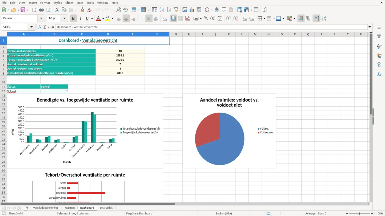385x216 pixels.
Task: Insert a comment
Action: (x=224, y=10)
